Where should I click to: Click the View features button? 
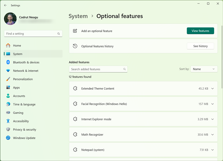coord(200,31)
